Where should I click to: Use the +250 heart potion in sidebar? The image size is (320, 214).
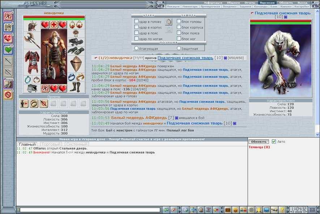pyautogui.click(x=8, y=38)
